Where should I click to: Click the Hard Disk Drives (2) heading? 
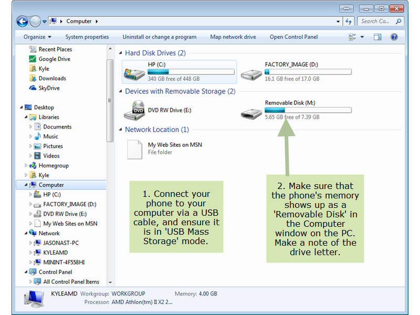coord(155,53)
